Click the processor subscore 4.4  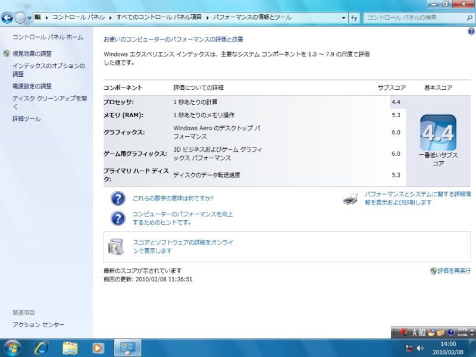(x=396, y=102)
